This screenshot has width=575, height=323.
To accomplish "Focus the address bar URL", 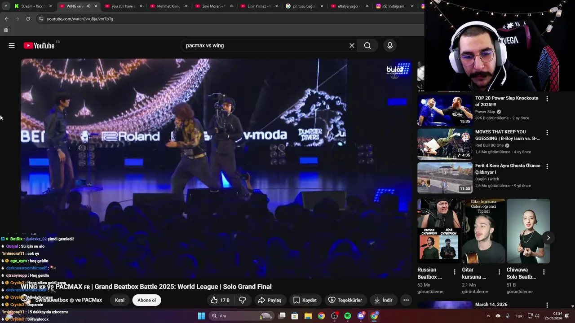I will tap(229, 19).
